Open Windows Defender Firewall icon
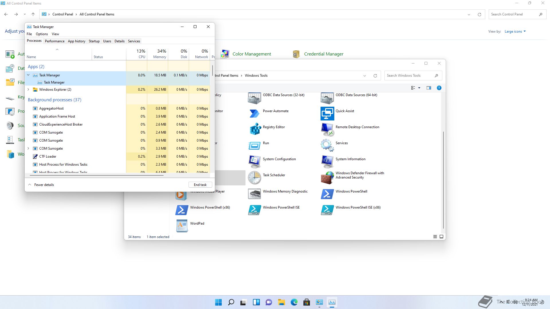 (x=327, y=178)
